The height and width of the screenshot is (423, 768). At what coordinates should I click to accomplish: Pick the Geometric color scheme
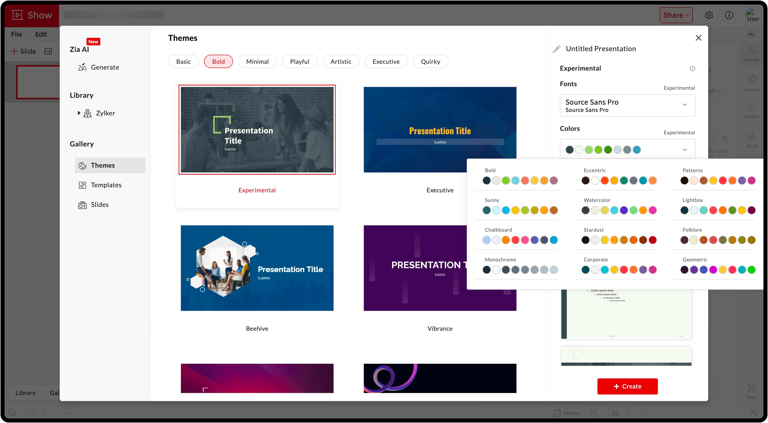718,269
